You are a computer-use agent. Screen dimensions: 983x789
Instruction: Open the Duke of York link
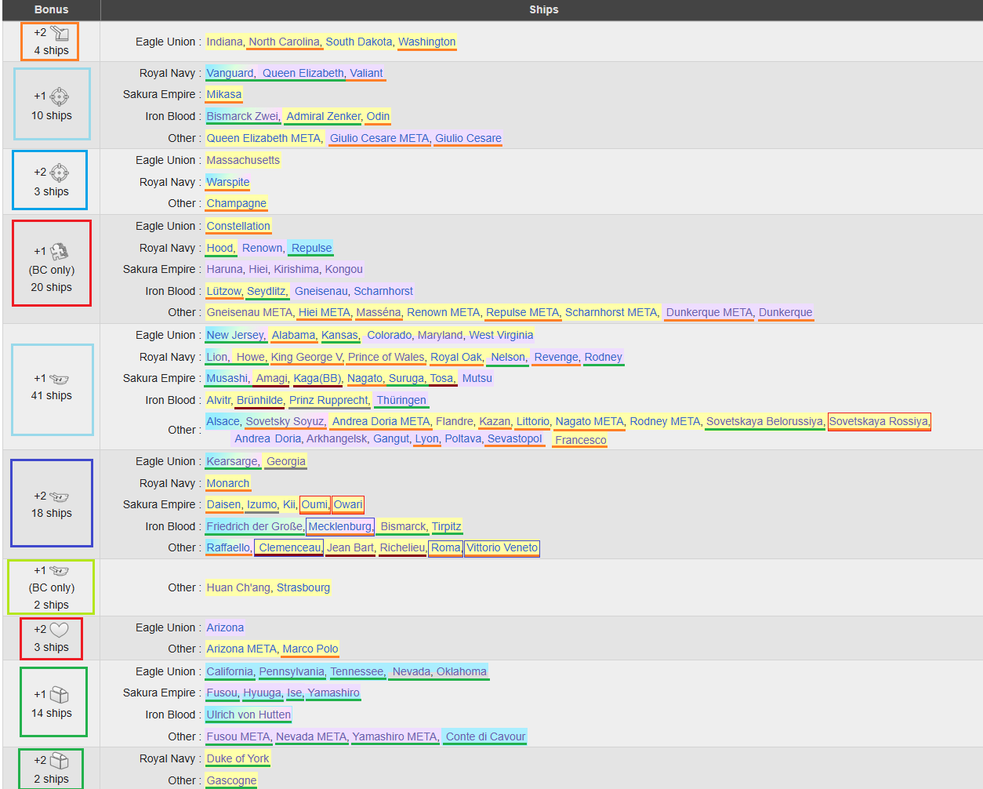[x=238, y=758]
